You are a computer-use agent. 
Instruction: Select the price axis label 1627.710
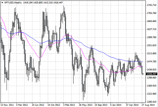pyautogui.click(x=152, y=29)
